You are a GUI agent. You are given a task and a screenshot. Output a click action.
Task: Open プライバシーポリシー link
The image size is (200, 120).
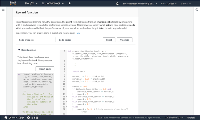(x=174, y=117)
